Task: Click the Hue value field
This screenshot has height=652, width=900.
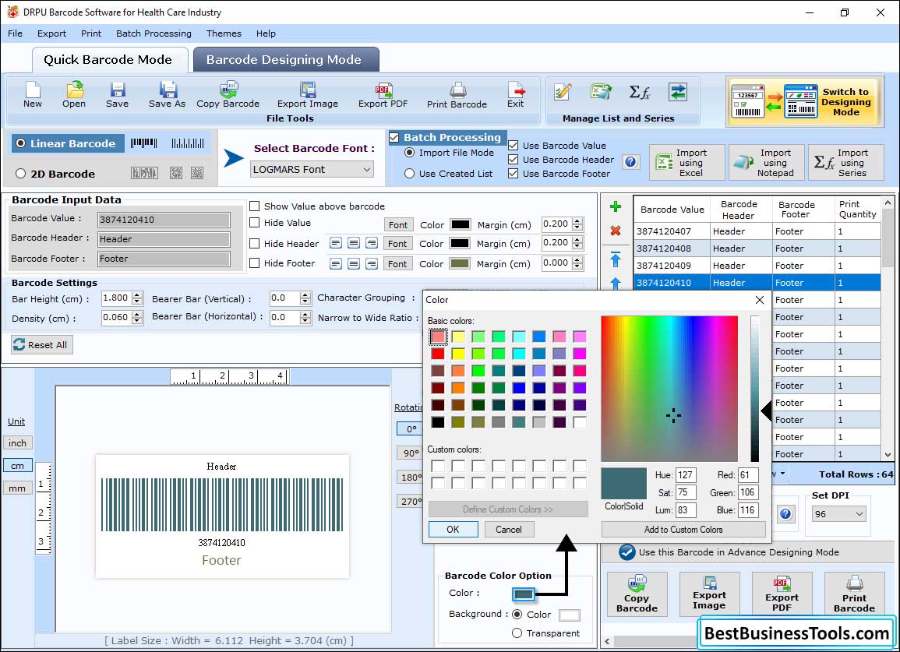Action: tap(686, 475)
